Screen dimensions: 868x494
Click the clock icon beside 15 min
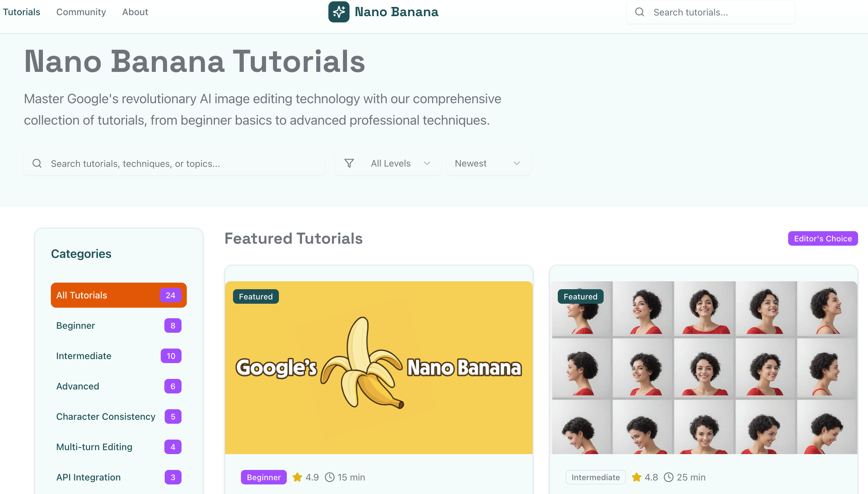tap(330, 477)
